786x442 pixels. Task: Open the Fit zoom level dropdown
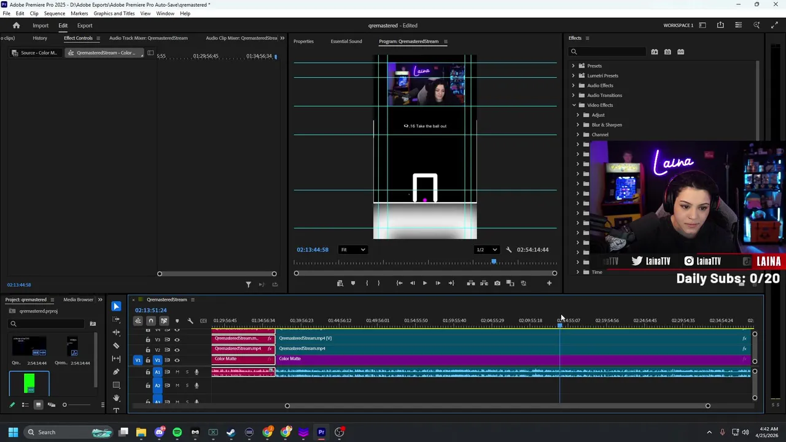(x=353, y=250)
